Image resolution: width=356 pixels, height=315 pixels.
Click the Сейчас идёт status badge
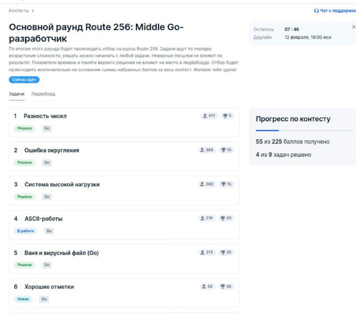[x=24, y=80]
